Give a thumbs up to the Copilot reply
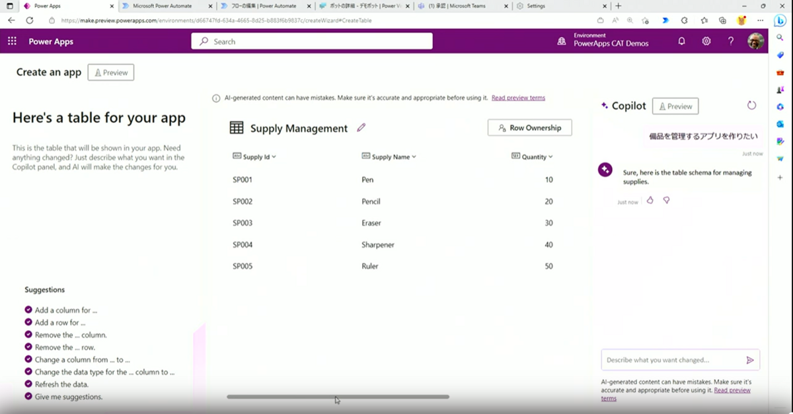793x414 pixels. tap(650, 200)
